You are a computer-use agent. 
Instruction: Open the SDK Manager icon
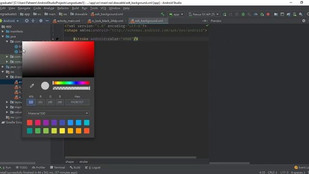(301, 14)
